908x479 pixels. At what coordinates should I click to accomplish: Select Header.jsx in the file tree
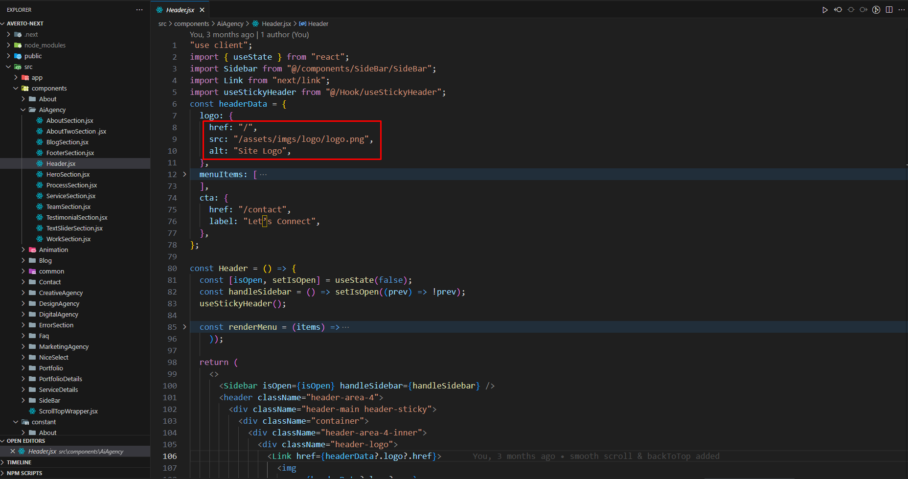click(61, 163)
